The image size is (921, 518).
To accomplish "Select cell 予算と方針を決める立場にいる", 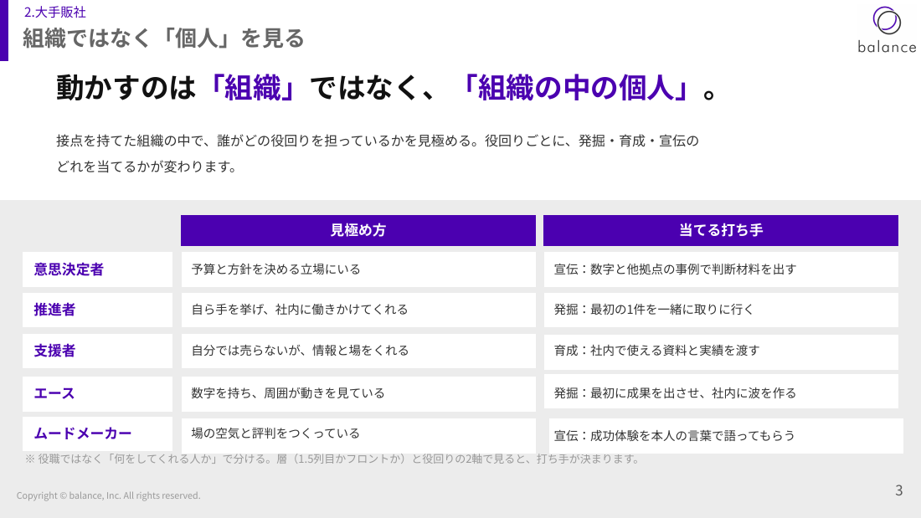I will click(358, 269).
